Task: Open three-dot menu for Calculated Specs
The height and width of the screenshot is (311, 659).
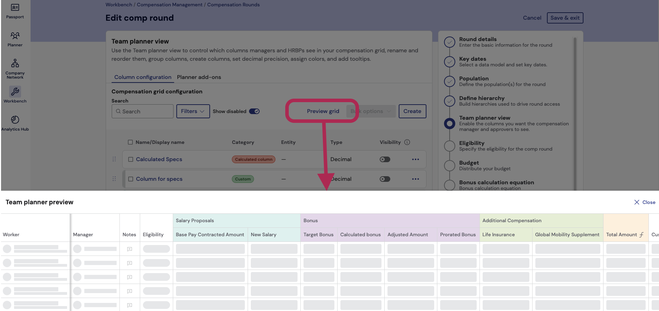Action: (415, 159)
